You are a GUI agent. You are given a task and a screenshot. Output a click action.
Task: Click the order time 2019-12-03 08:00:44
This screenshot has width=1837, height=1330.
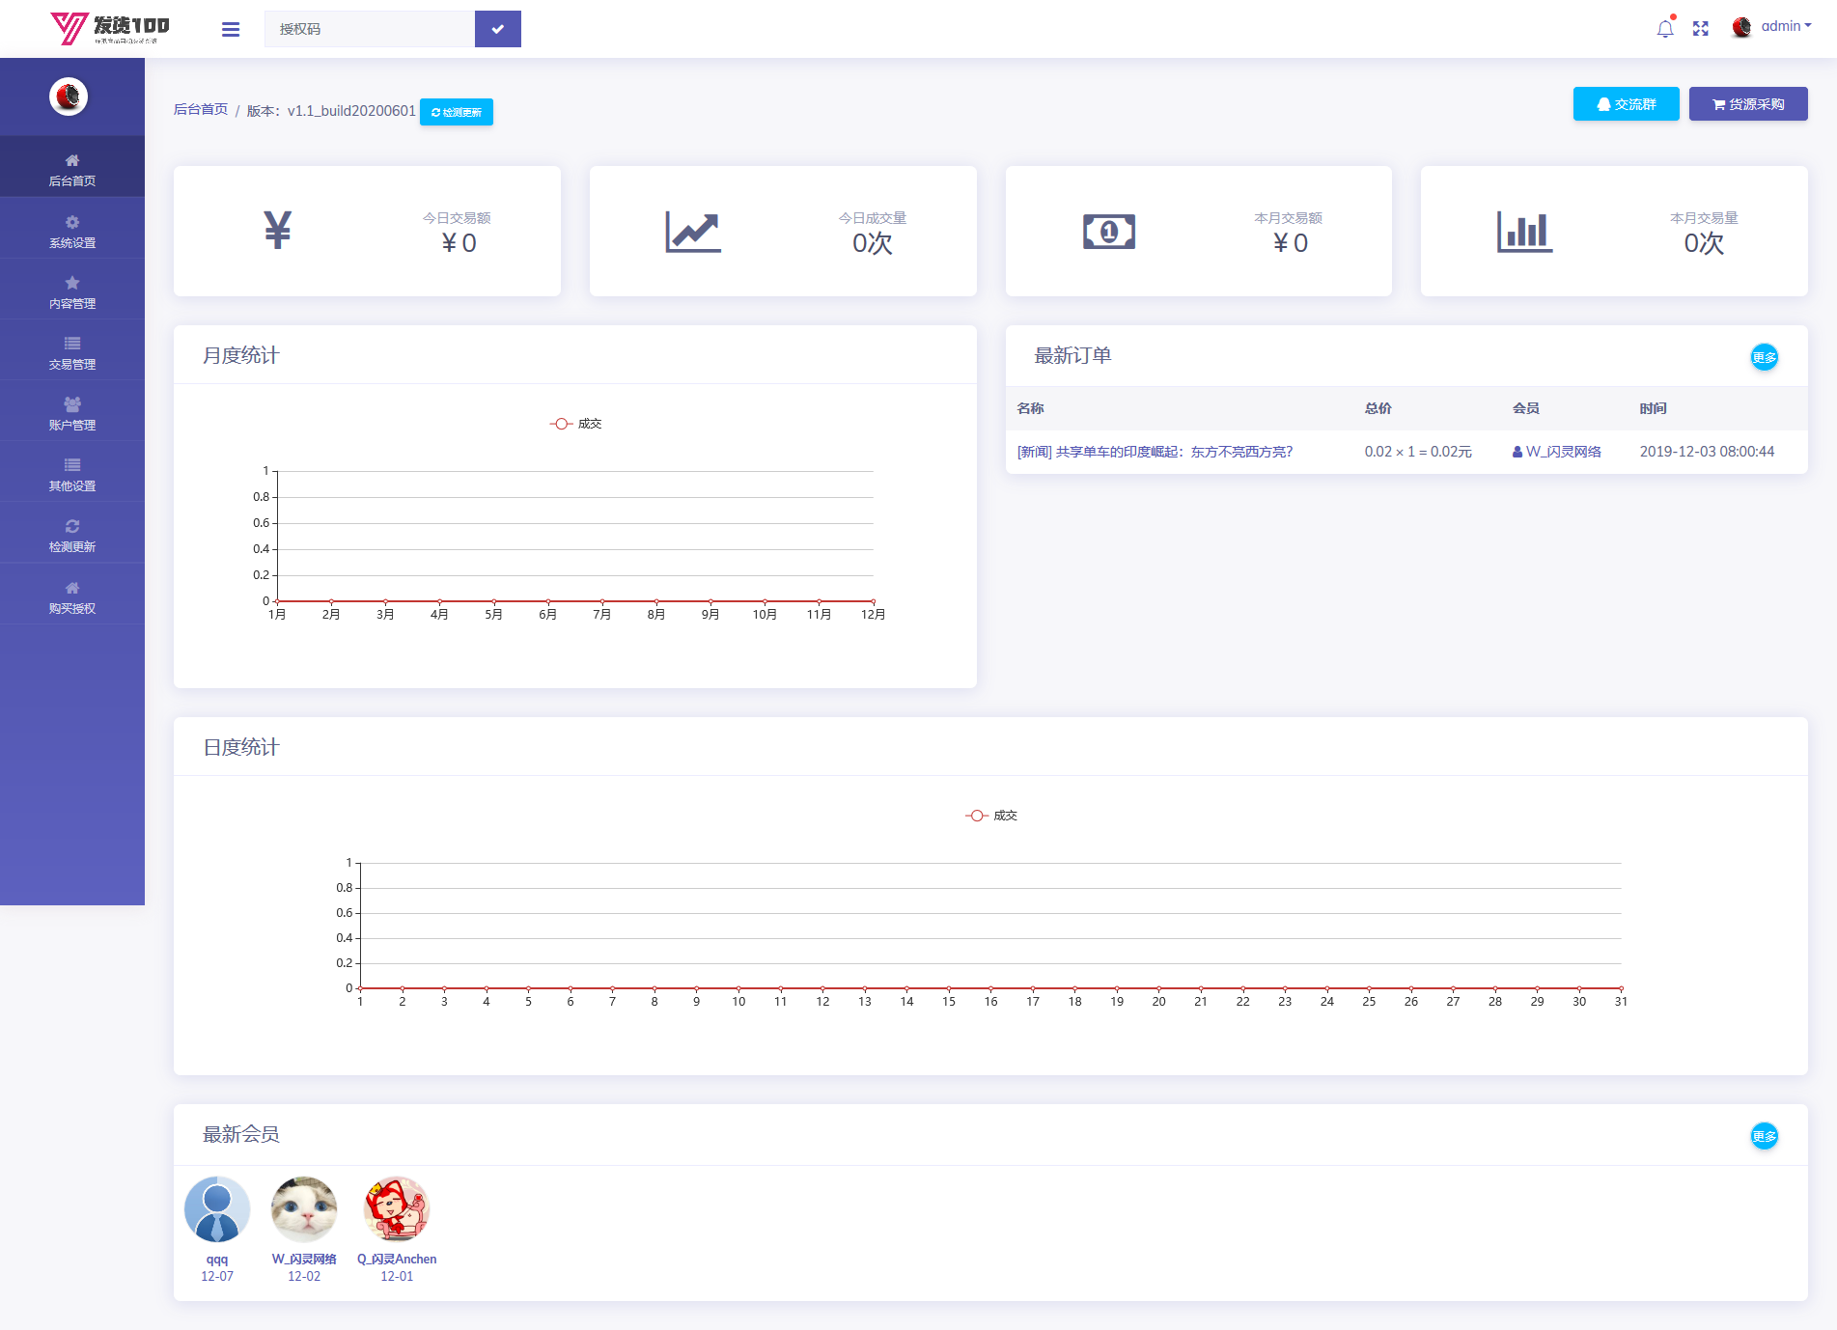(1707, 452)
